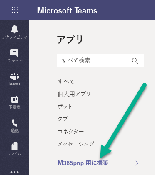Open チャット in the sidebar

coord(15,56)
